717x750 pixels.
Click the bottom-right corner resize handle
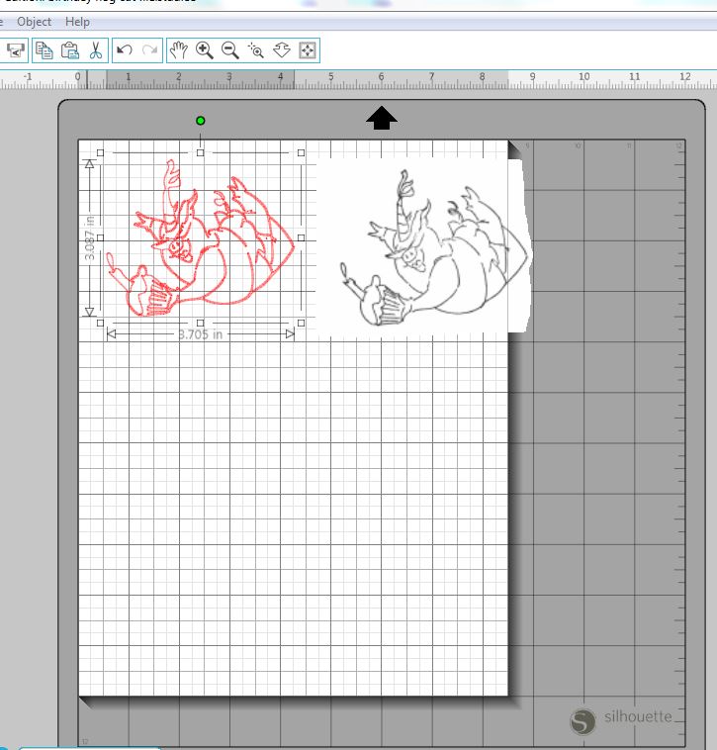pos(302,323)
